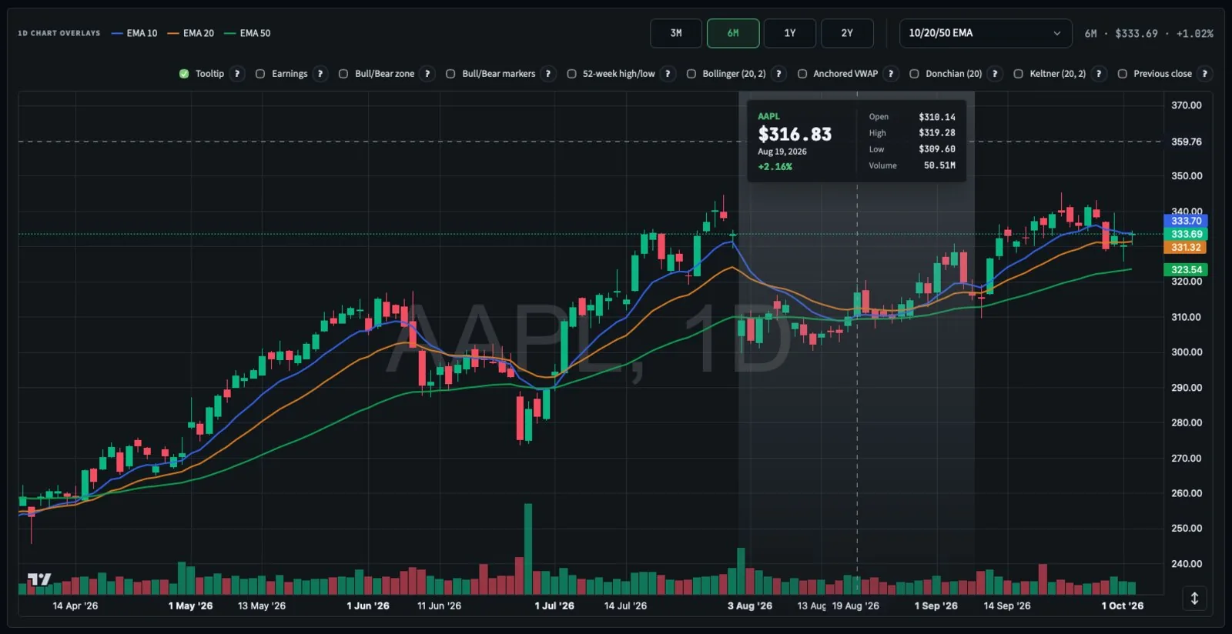Open help for the Tooltip overlay
Image resolution: width=1232 pixels, height=634 pixels.
click(x=237, y=74)
